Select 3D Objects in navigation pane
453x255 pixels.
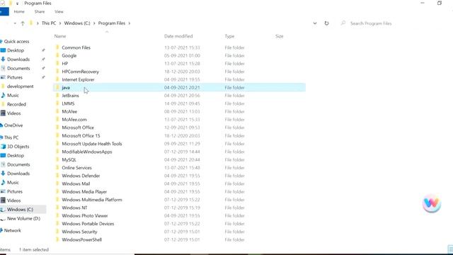point(18,147)
